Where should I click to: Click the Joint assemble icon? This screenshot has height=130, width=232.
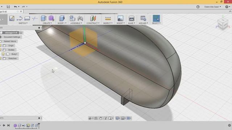click(x=80, y=18)
